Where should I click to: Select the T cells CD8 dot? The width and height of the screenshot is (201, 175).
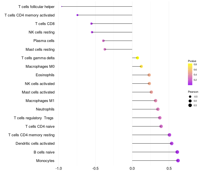tap(91, 23)
